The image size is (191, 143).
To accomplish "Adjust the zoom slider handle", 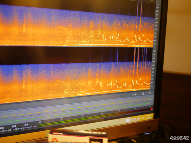I will coord(136,94).
